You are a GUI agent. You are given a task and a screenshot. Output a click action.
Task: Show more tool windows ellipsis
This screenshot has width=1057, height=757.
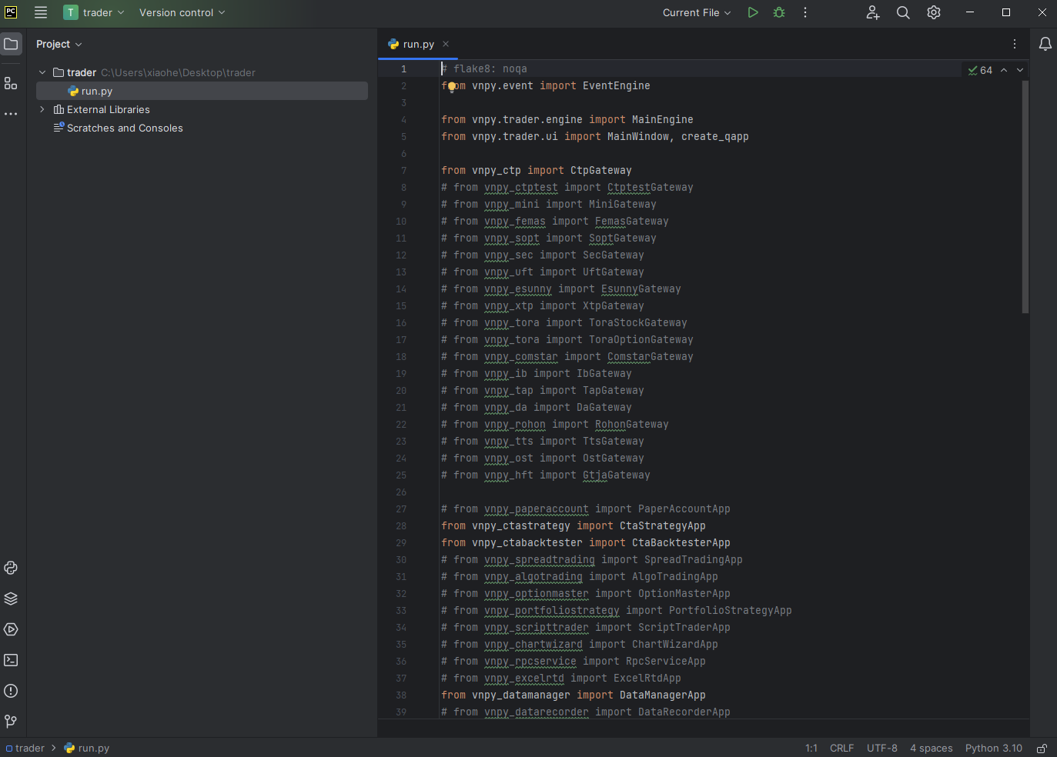coord(11,114)
